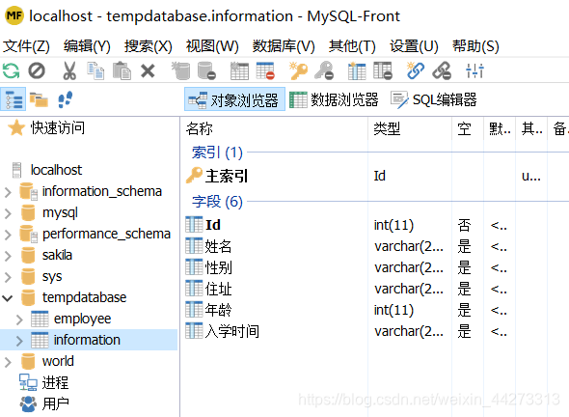Switch to 数据浏览器 tab
This screenshot has height=417, width=569.
[x=334, y=99]
